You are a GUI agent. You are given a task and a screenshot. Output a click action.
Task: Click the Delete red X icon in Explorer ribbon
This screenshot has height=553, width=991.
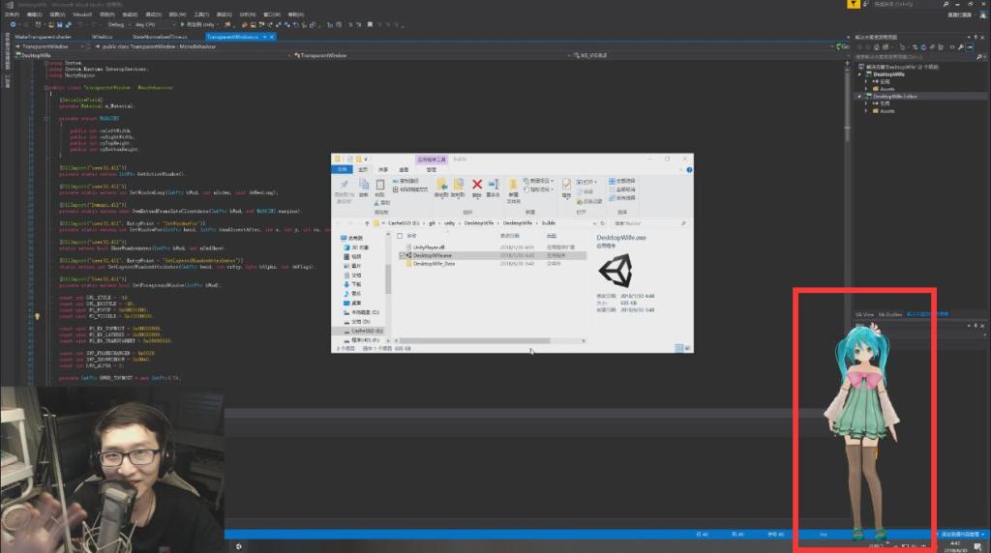click(x=477, y=185)
